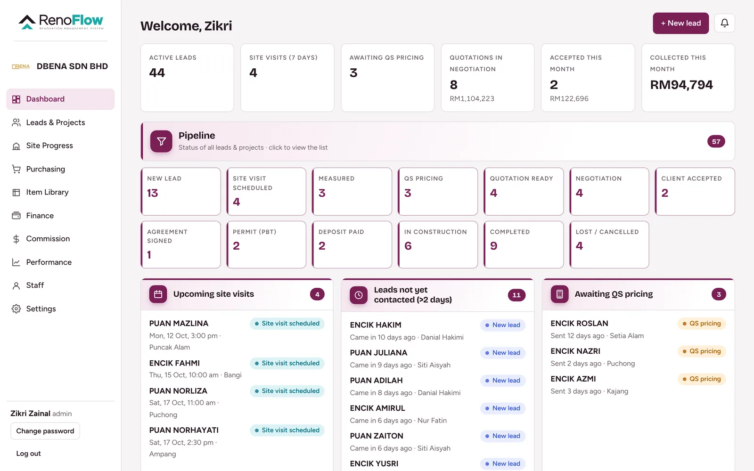
Task: Open the Client Accepted pipeline card
Action: (695, 192)
